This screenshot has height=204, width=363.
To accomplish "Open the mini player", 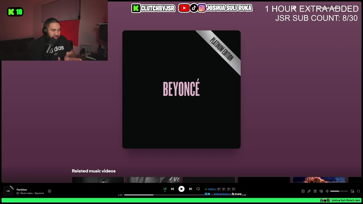I will click(352, 191).
